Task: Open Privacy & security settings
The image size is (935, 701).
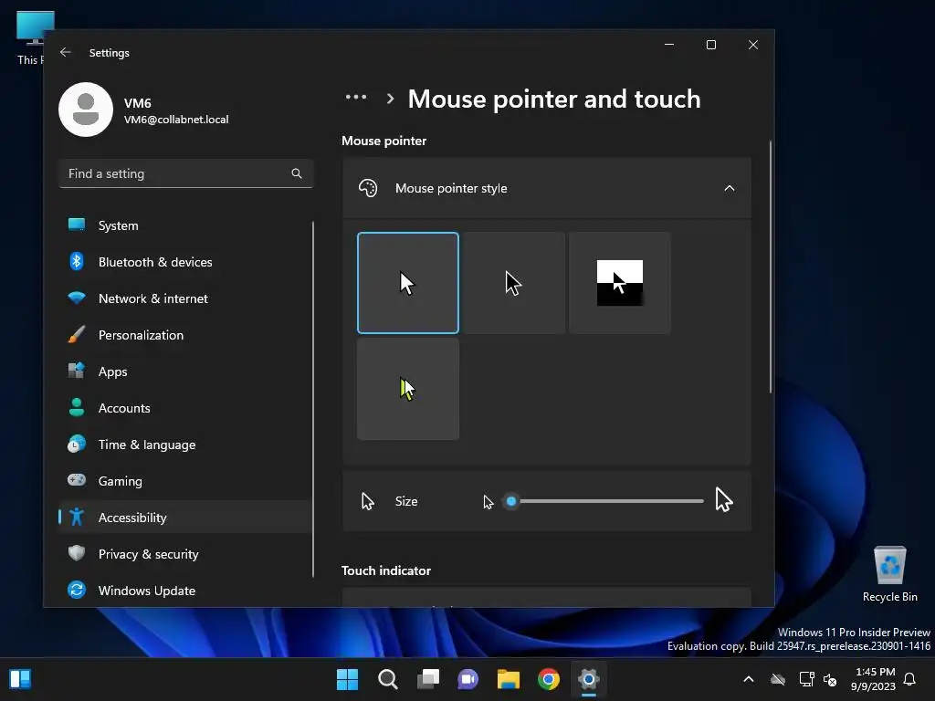Action: pos(185,554)
